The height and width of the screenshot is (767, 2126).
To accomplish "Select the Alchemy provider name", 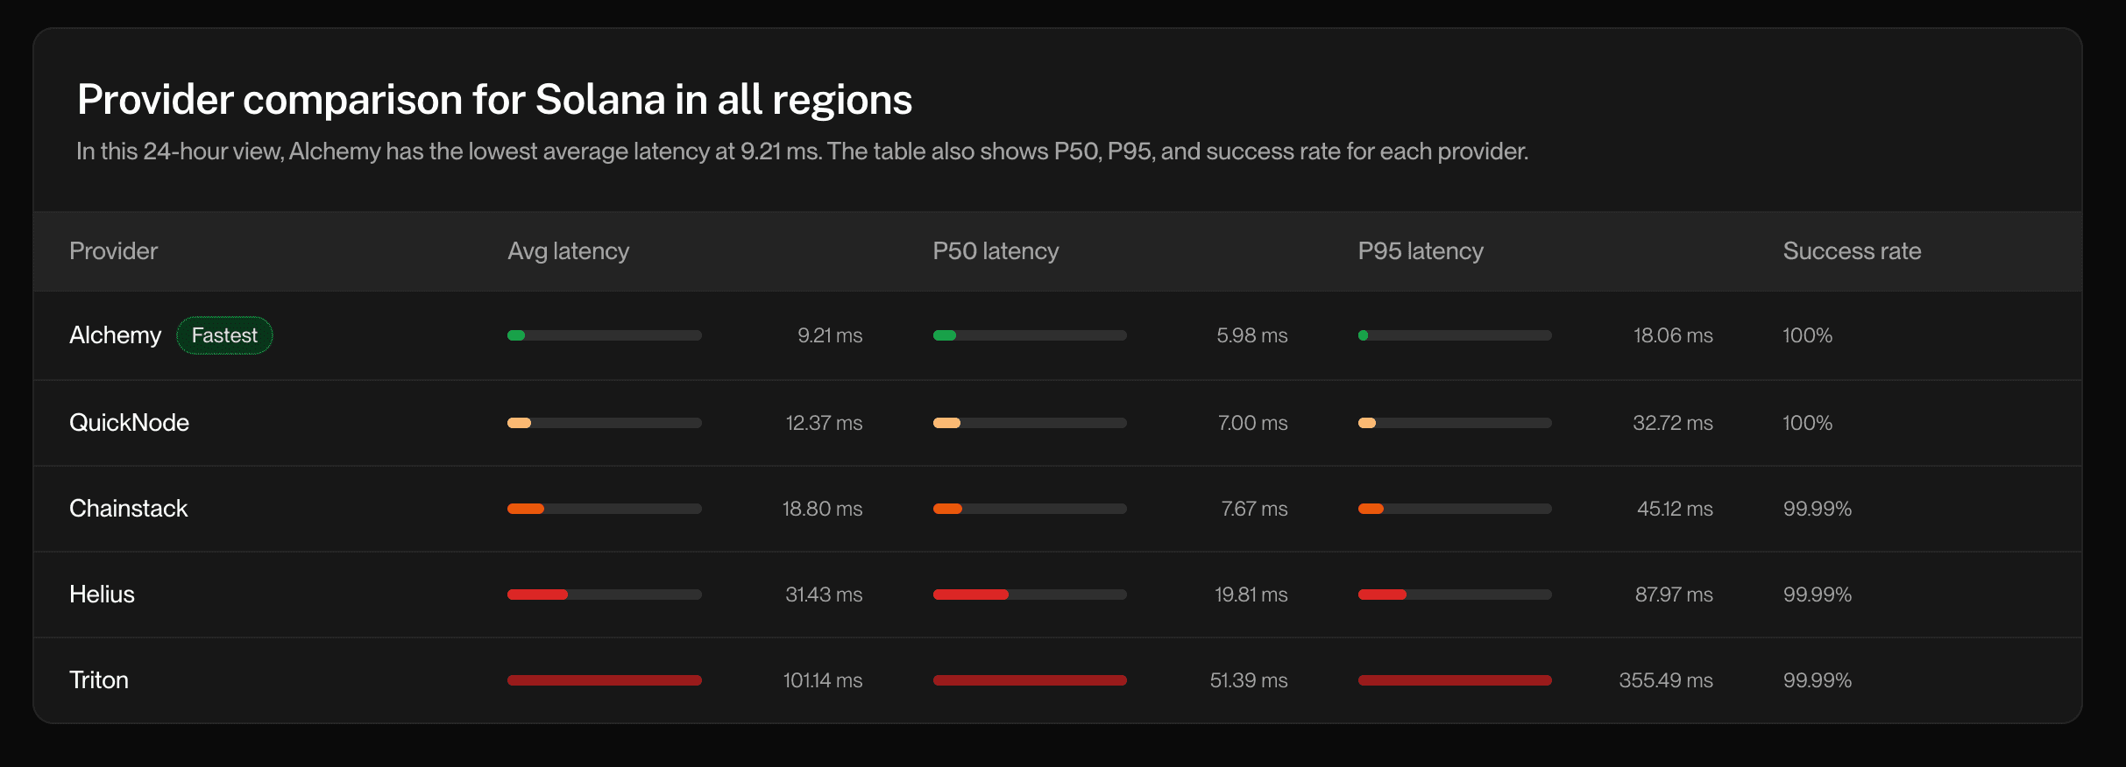I will 116,335.
